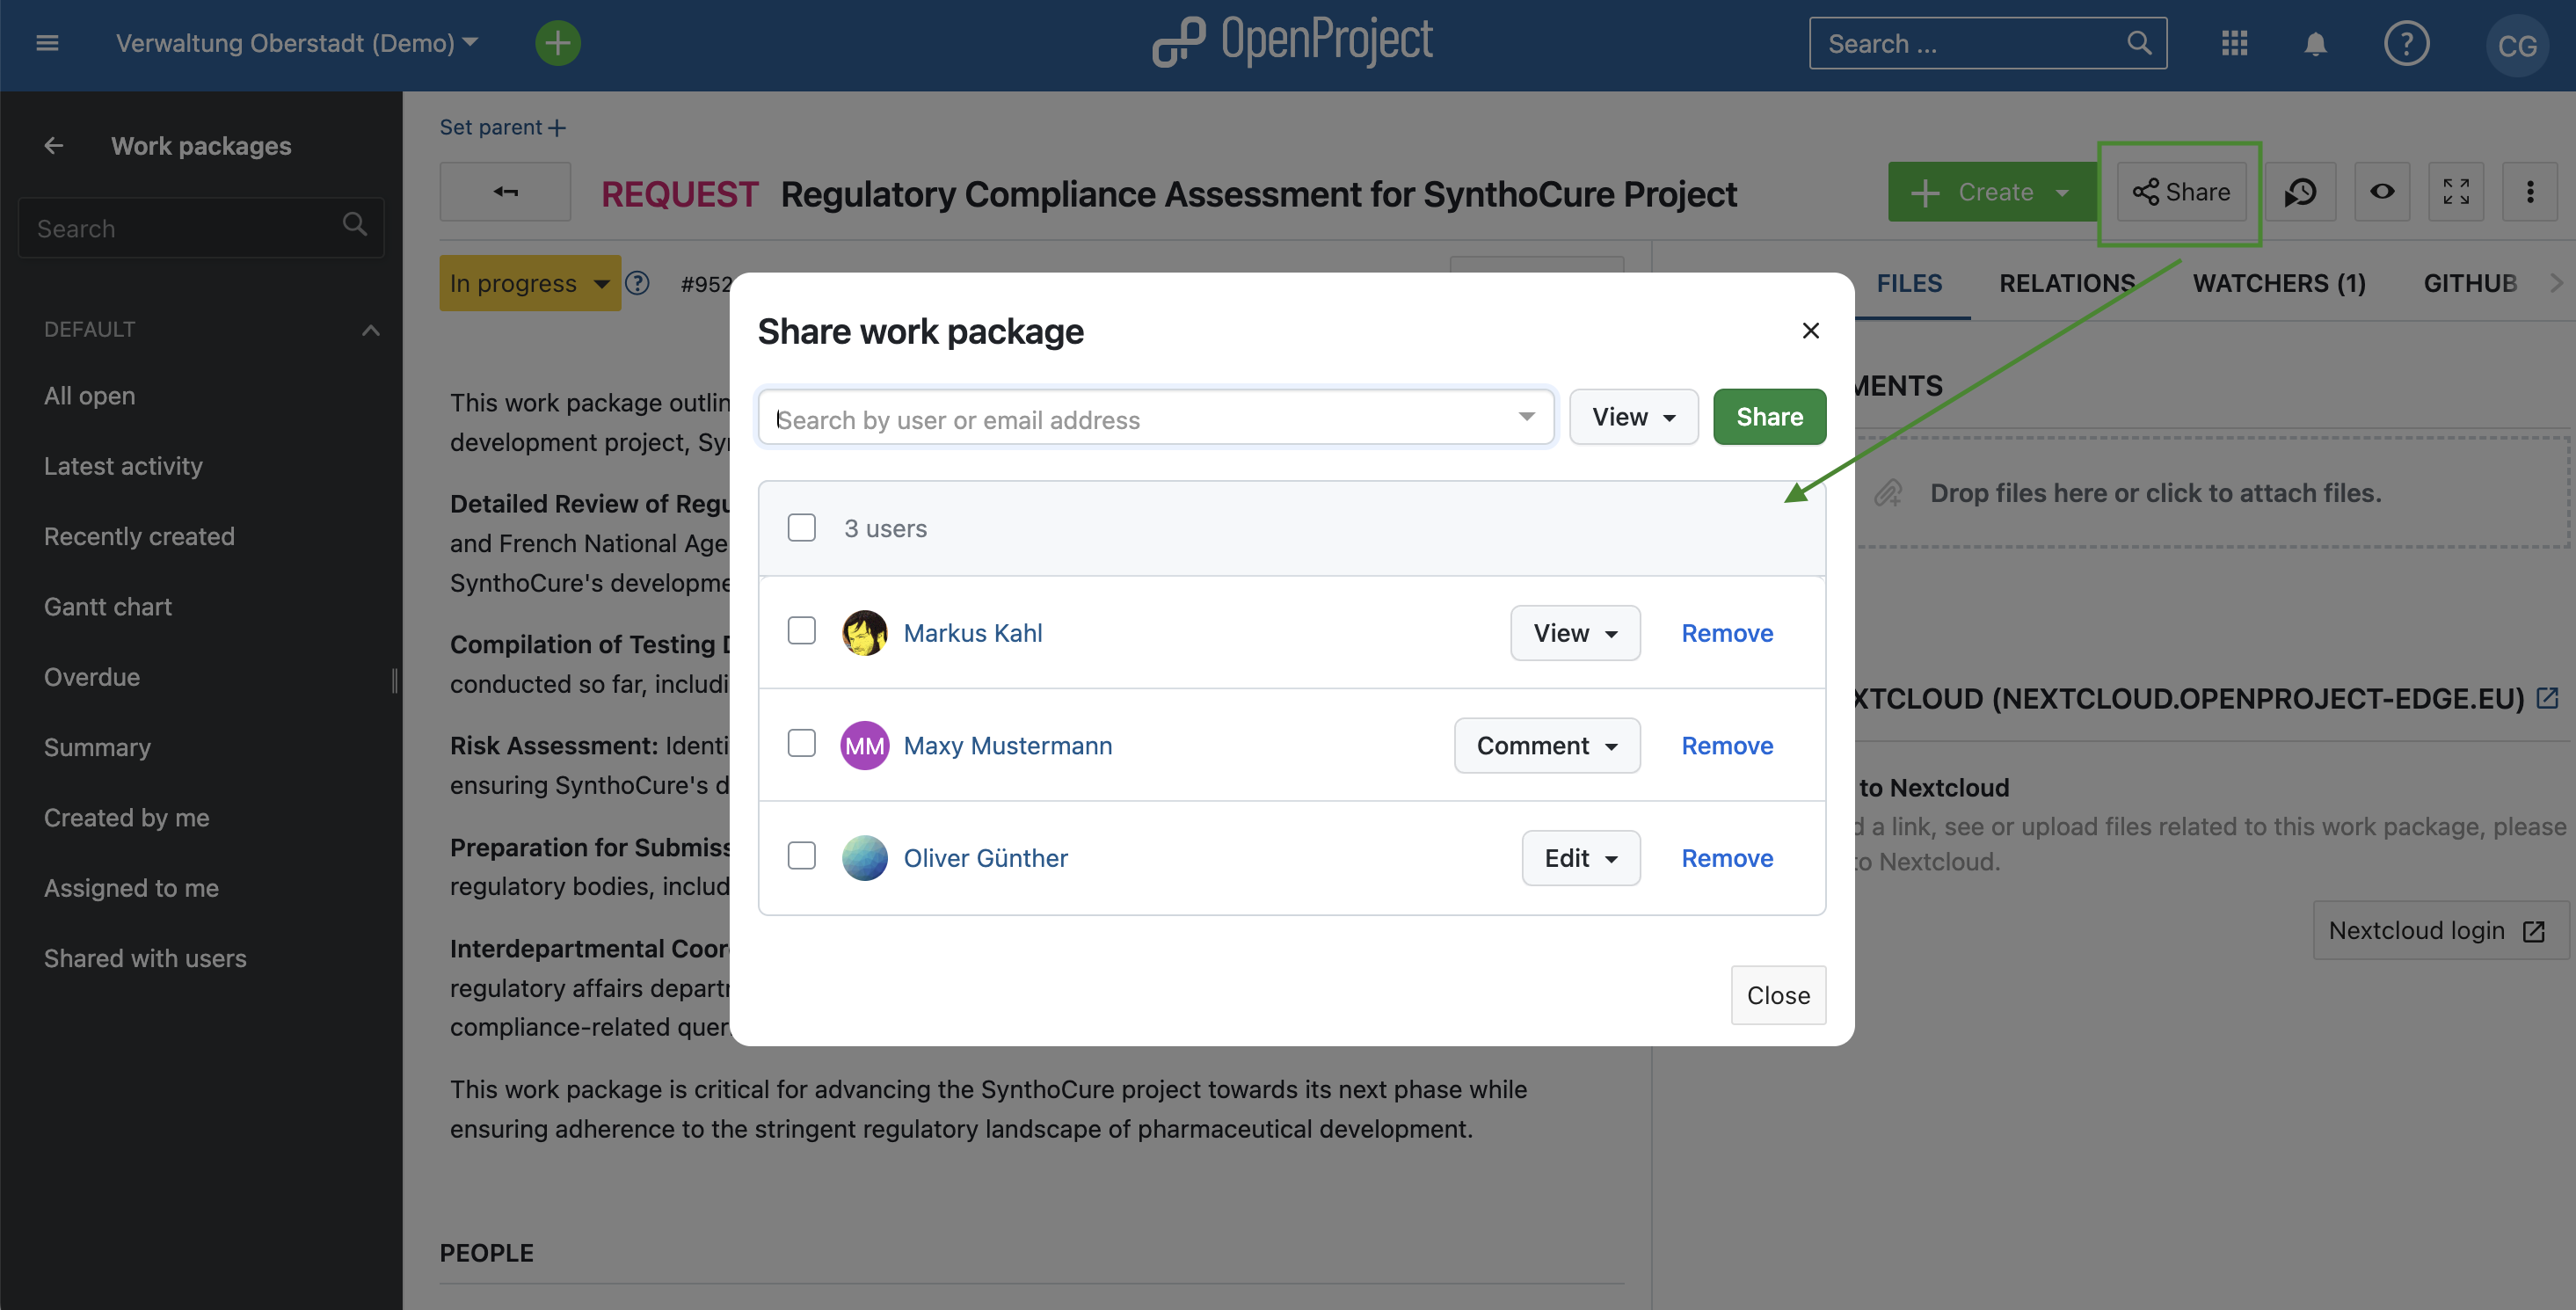This screenshot has height=1310, width=2576.
Task: Click the apps grid icon in header
Action: pyautogui.click(x=2235, y=43)
